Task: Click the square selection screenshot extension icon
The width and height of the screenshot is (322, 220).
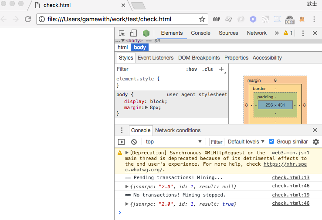Action: pos(277,19)
